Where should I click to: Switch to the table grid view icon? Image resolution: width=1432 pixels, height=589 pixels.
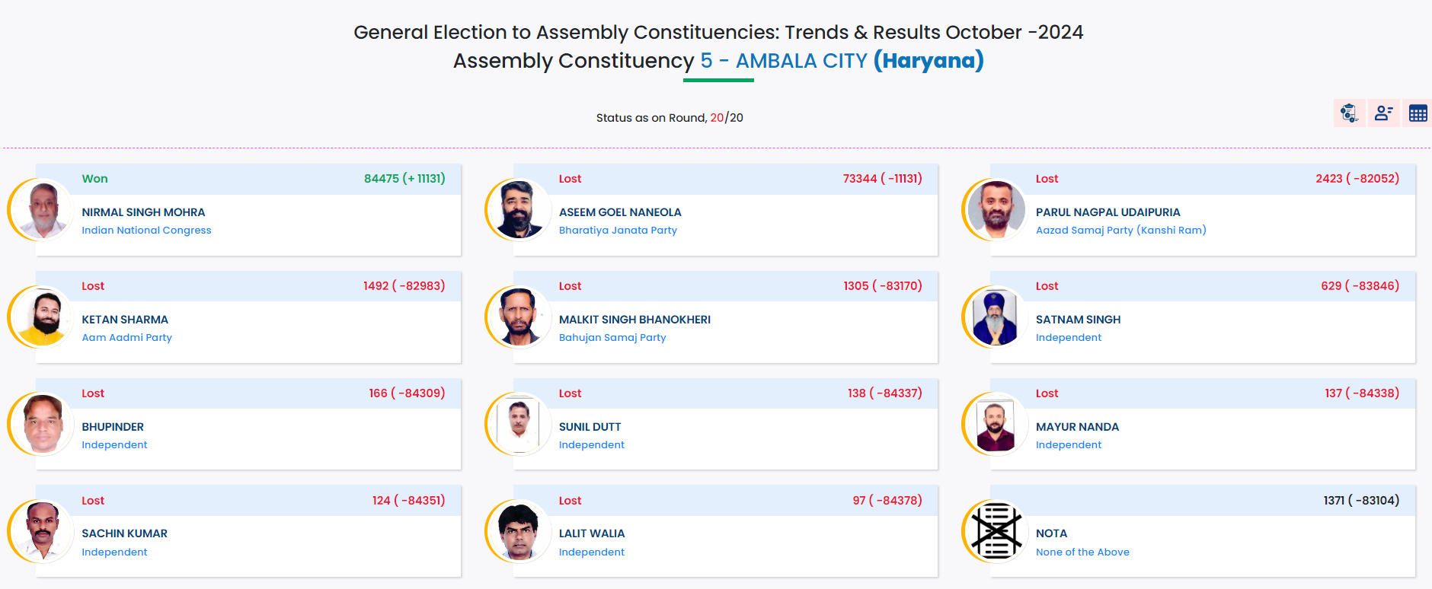point(1418,113)
